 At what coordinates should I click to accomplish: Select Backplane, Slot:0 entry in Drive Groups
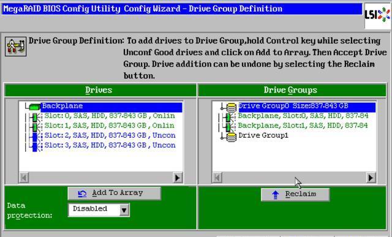tap(303, 116)
